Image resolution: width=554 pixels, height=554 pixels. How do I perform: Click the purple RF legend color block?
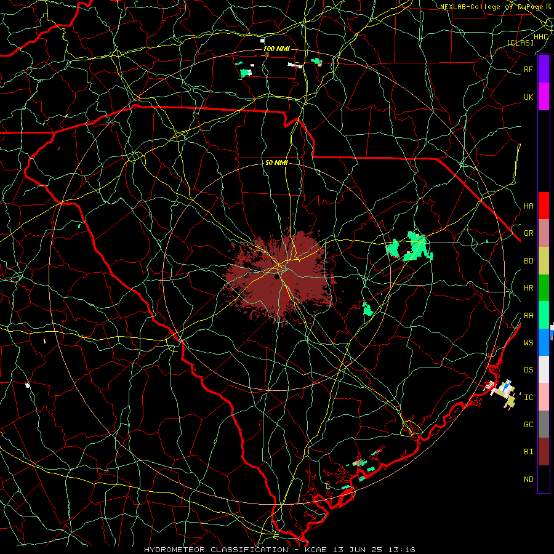pos(544,69)
